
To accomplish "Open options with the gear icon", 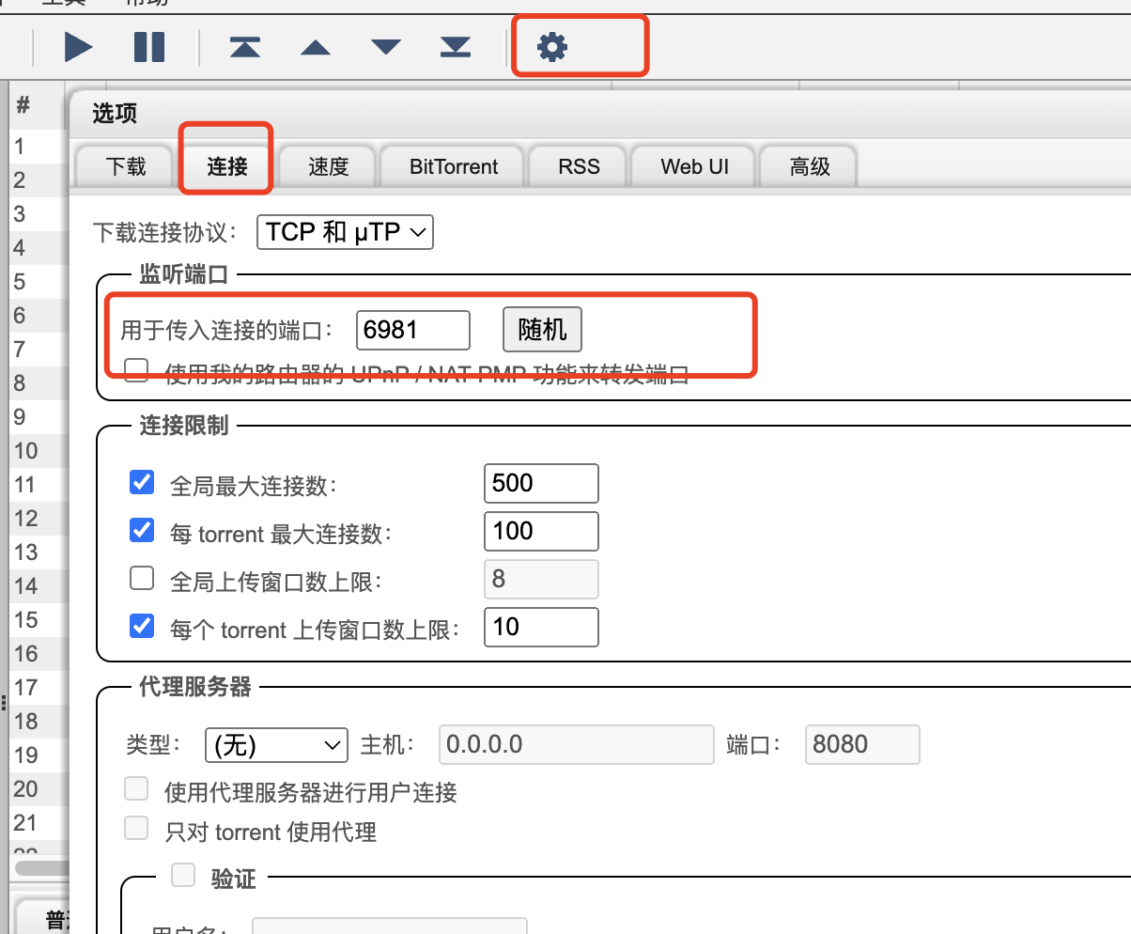I will click(x=552, y=46).
